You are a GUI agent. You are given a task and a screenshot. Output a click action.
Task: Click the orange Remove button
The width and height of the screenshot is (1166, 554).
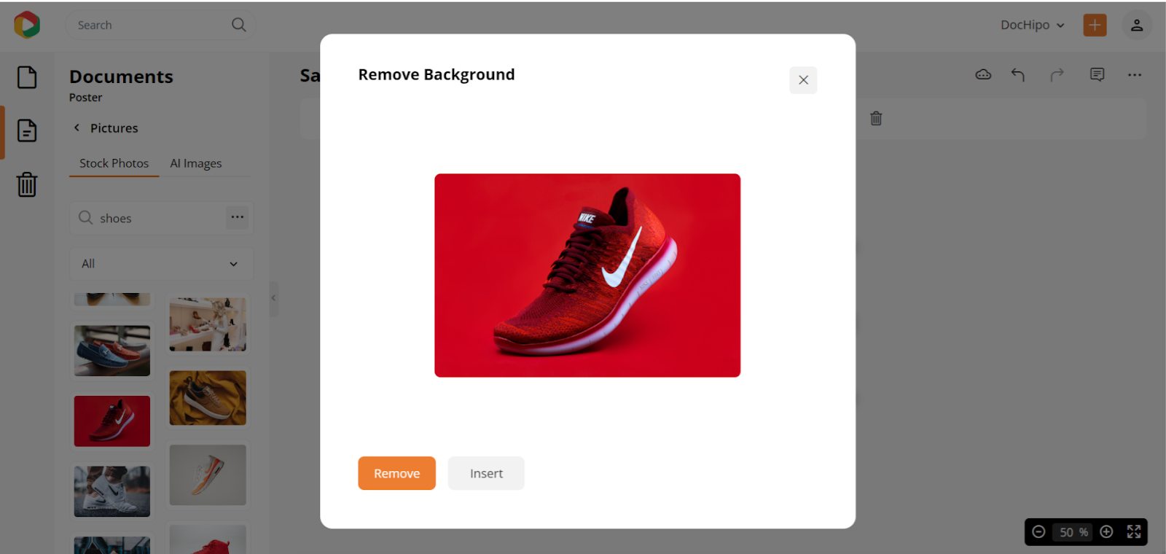[x=396, y=473]
